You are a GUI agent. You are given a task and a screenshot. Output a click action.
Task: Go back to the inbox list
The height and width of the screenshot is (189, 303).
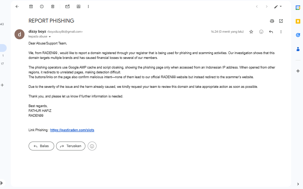(x=17, y=6)
